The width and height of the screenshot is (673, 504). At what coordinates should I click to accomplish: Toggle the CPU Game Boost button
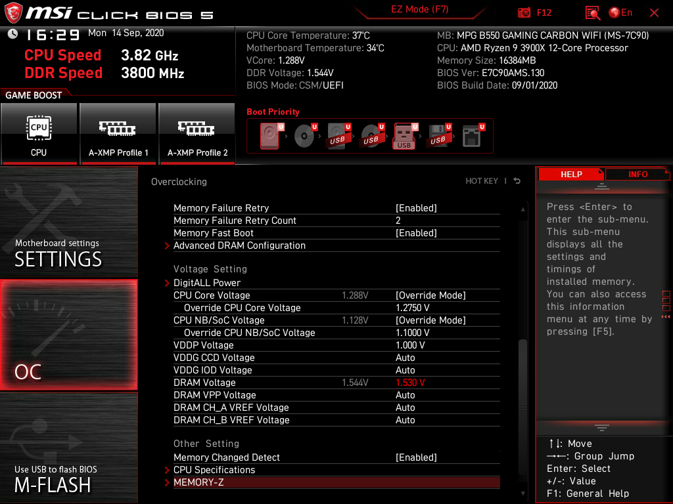click(x=39, y=133)
